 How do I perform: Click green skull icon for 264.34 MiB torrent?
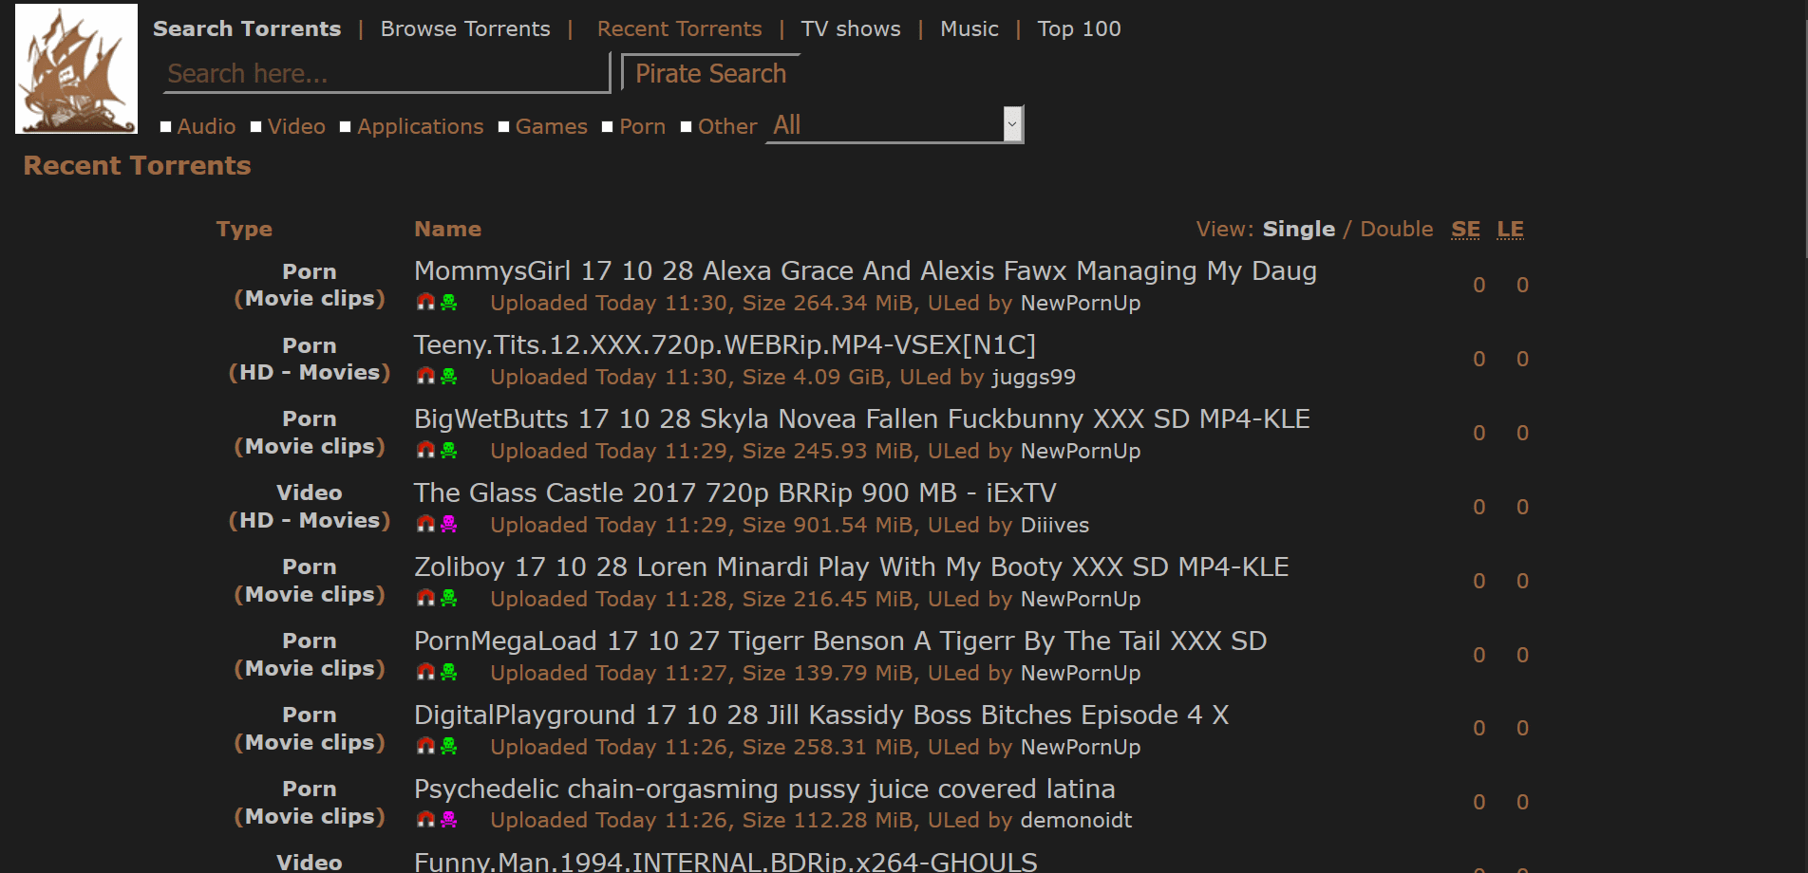(x=449, y=302)
